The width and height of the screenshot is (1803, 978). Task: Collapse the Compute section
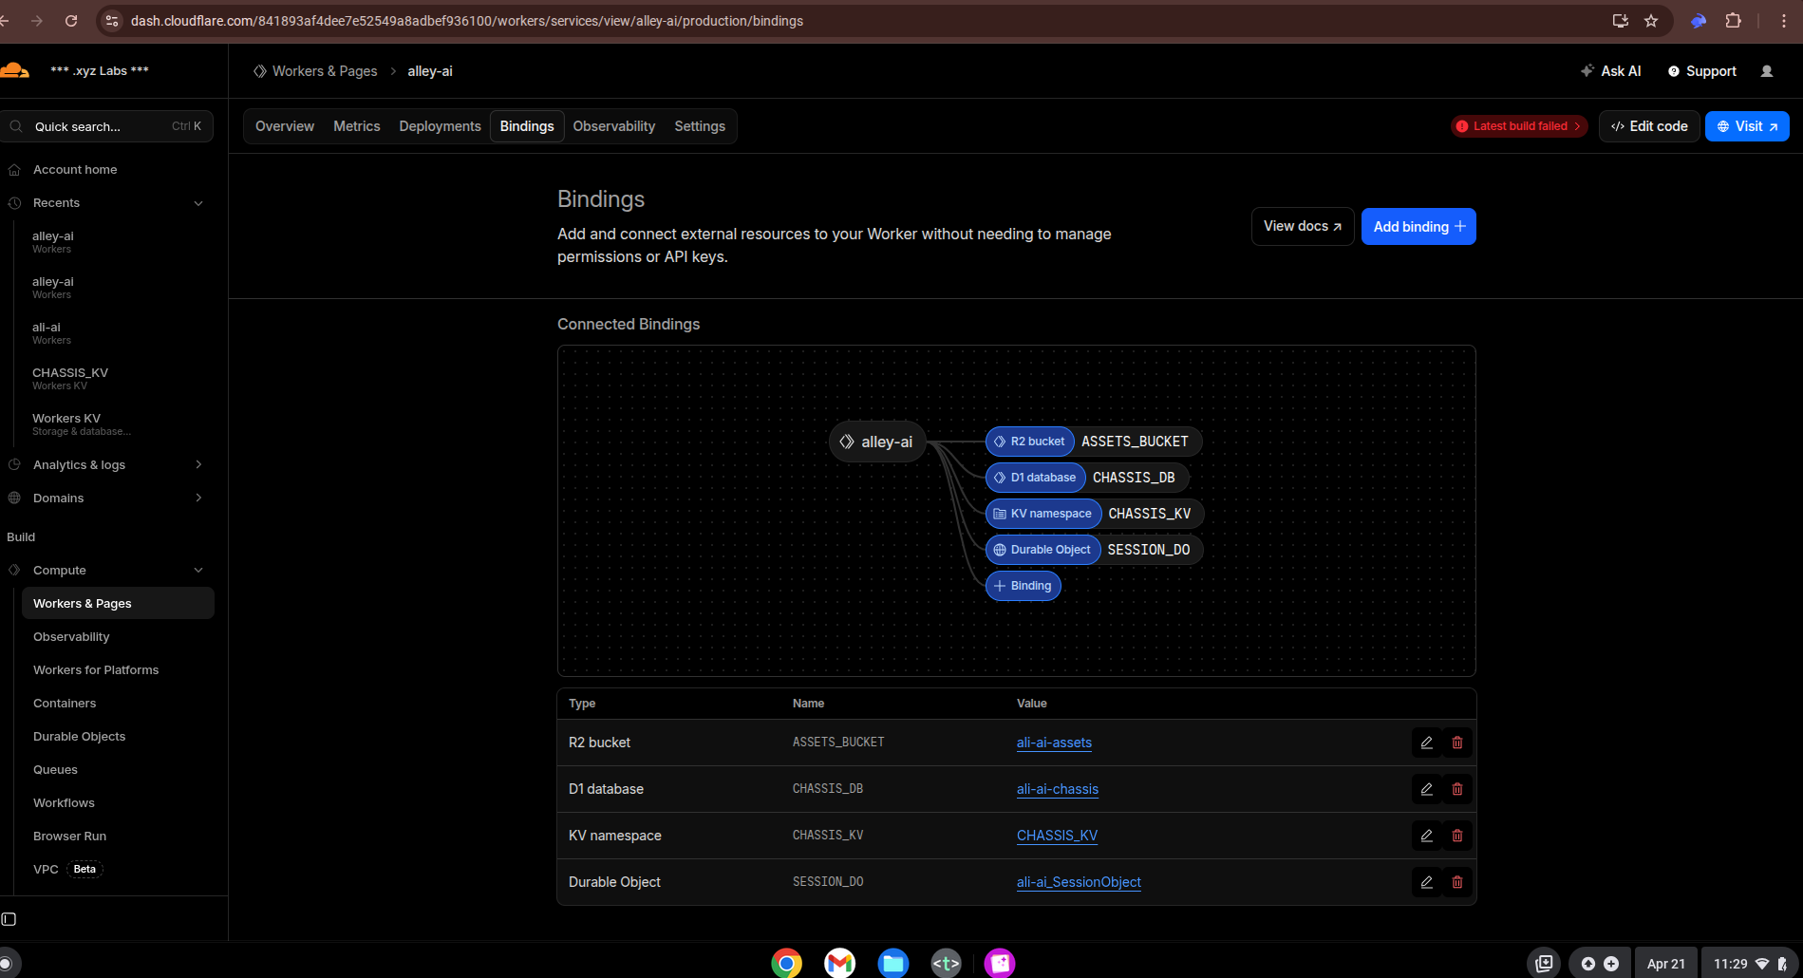(x=198, y=570)
